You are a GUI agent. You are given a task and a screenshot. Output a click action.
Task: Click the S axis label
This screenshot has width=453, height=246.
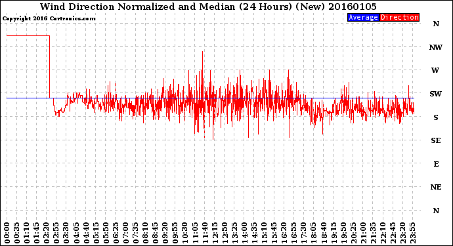(x=436, y=117)
